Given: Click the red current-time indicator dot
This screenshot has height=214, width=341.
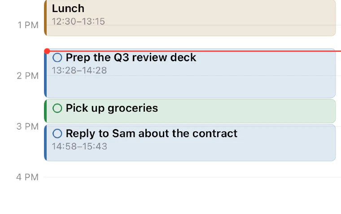Looking at the screenshot, I should pyautogui.click(x=47, y=51).
